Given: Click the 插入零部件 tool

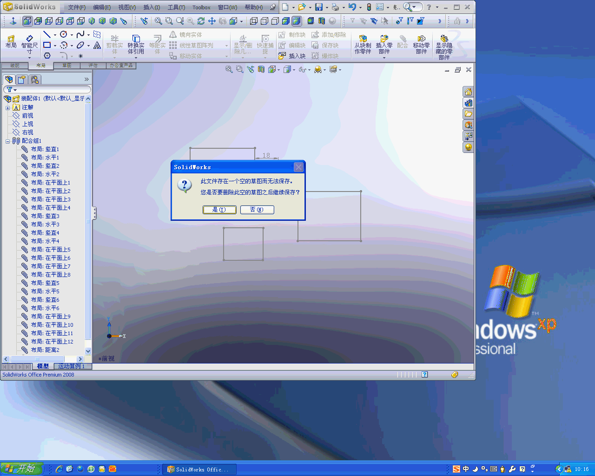Looking at the screenshot, I should click(x=384, y=44).
